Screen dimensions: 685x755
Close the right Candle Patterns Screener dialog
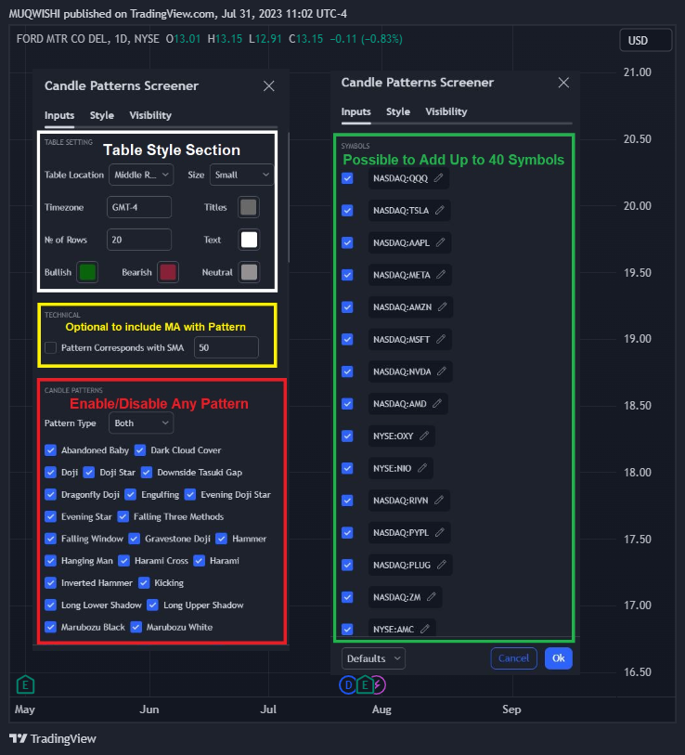coord(563,83)
